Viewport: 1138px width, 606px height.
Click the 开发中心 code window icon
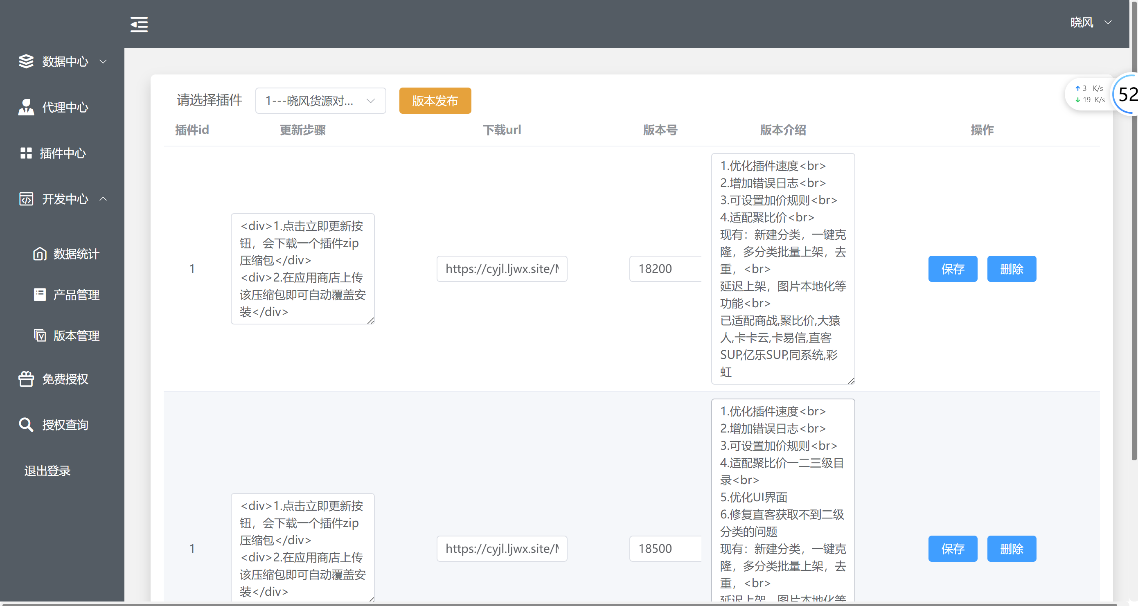26,199
